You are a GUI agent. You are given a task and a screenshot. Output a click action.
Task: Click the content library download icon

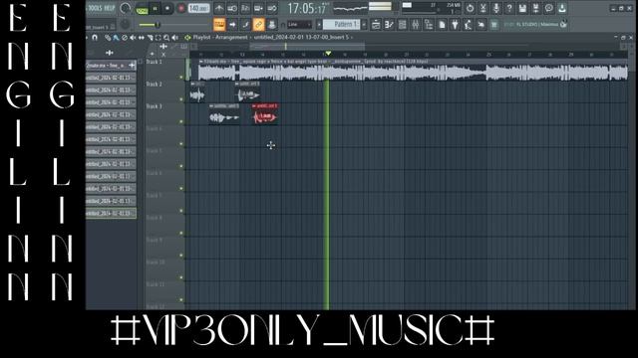click(562, 8)
